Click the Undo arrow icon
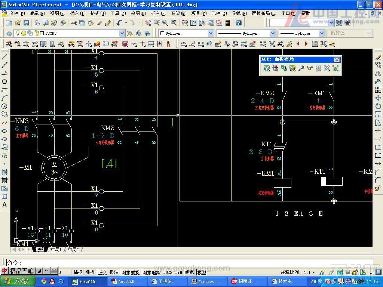 (x=119, y=23)
